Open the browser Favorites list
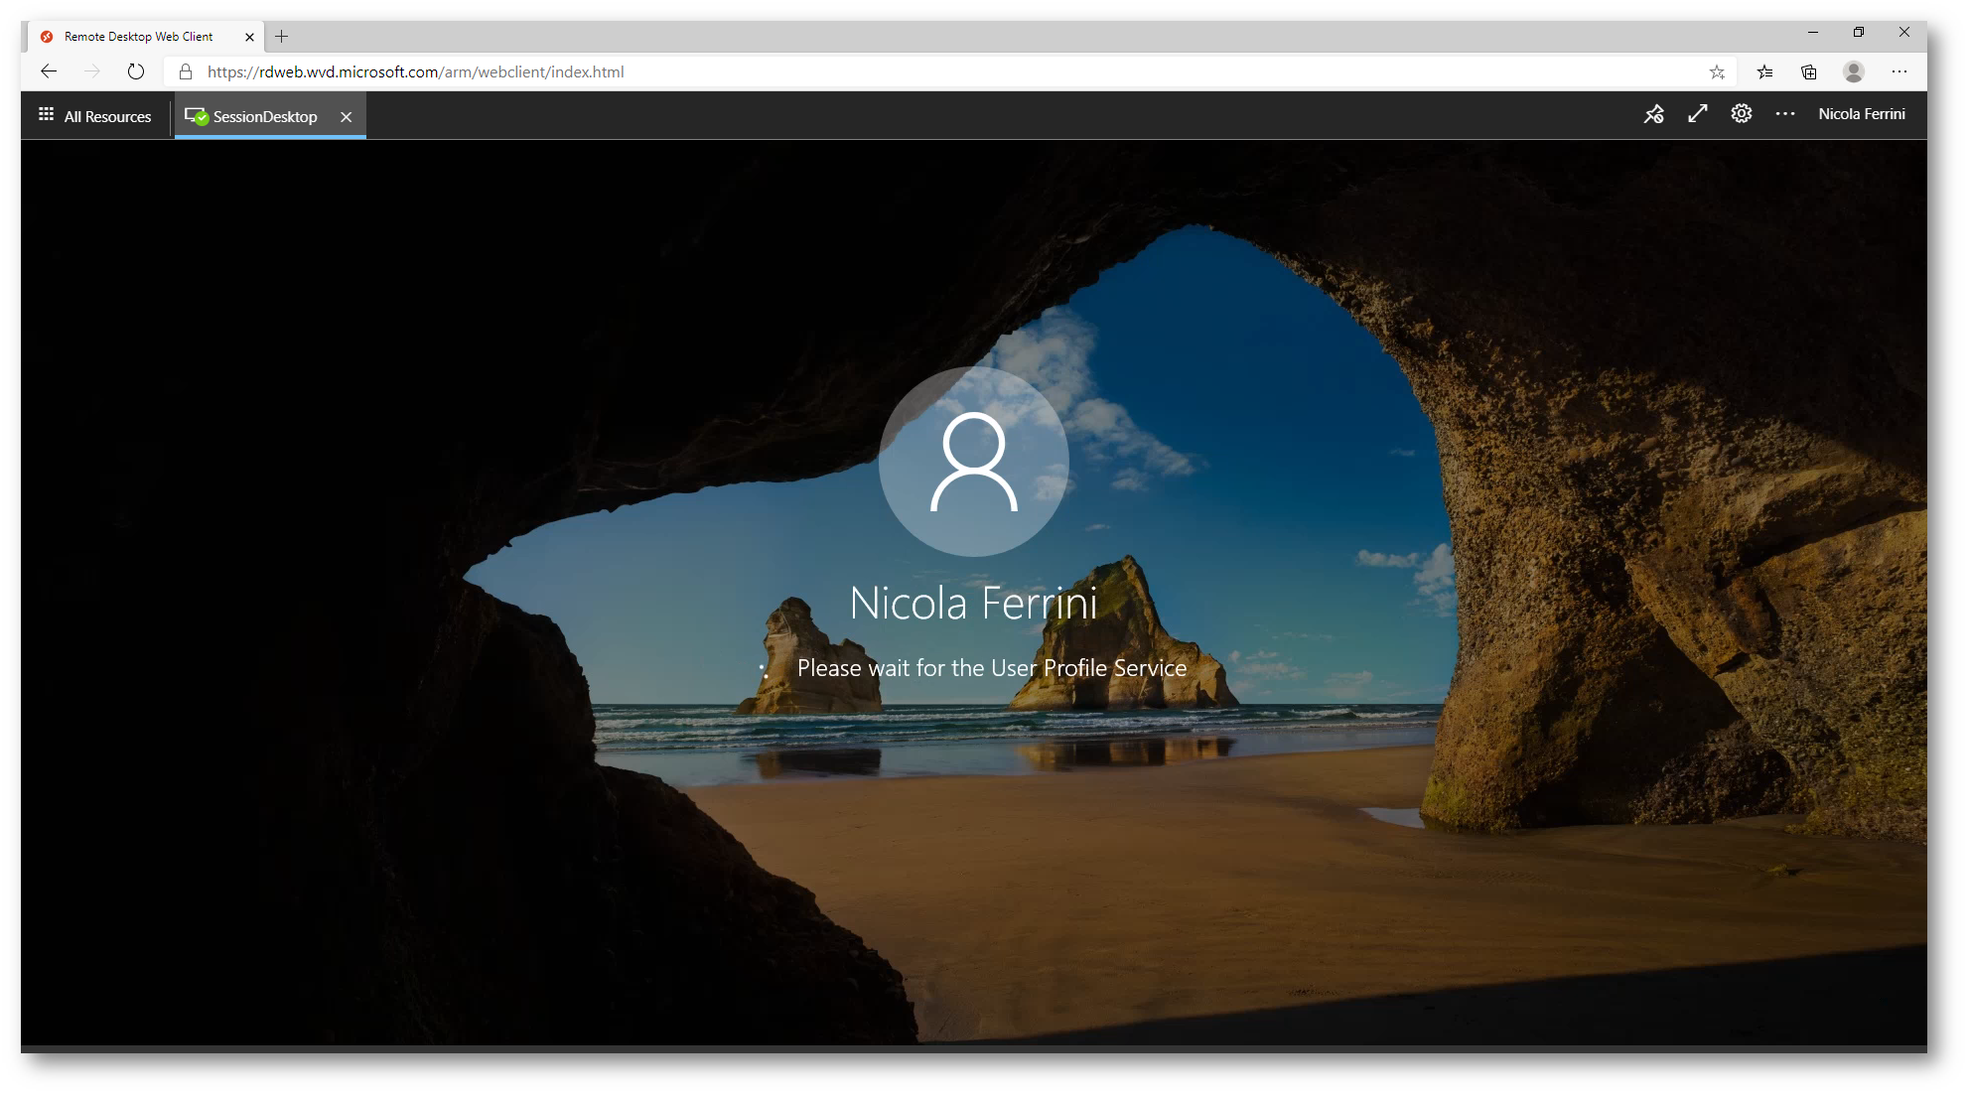1969x1095 pixels. tap(1764, 71)
